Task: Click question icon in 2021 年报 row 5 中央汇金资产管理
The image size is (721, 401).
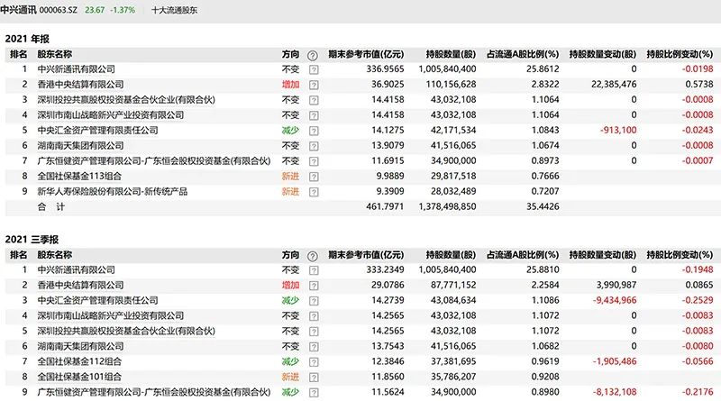Action: pos(314,131)
